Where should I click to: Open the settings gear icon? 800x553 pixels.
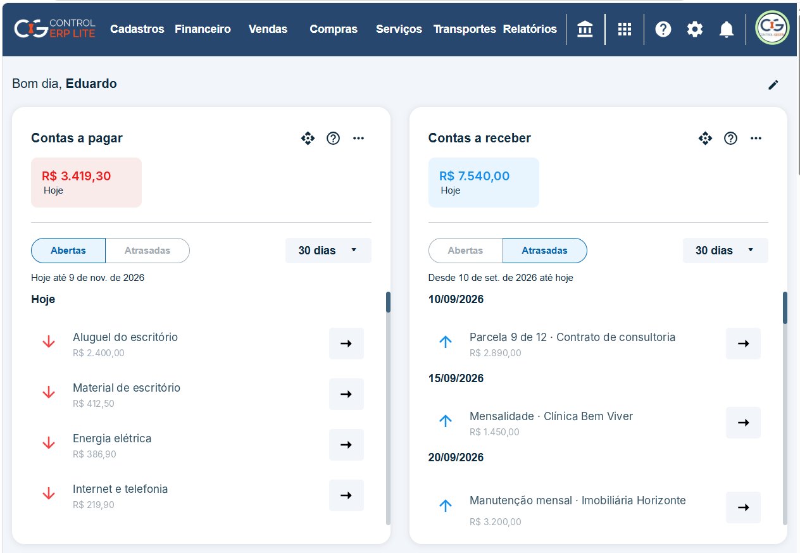(x=695, y=29)
